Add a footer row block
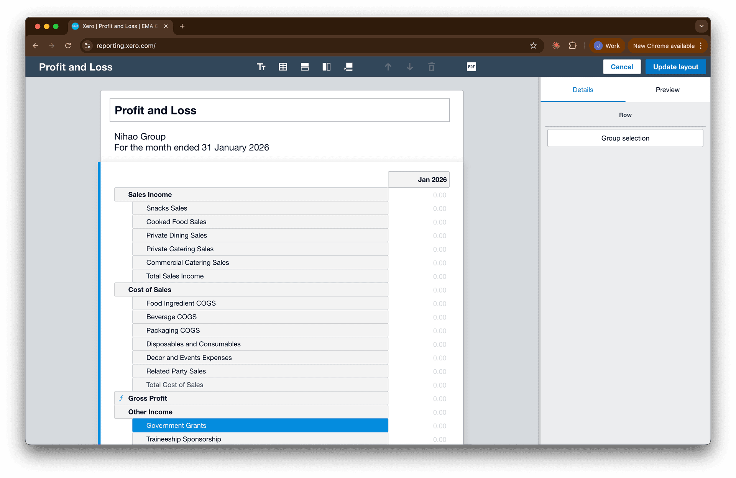Viewport: 736px width, 478px height. point(305,67)
